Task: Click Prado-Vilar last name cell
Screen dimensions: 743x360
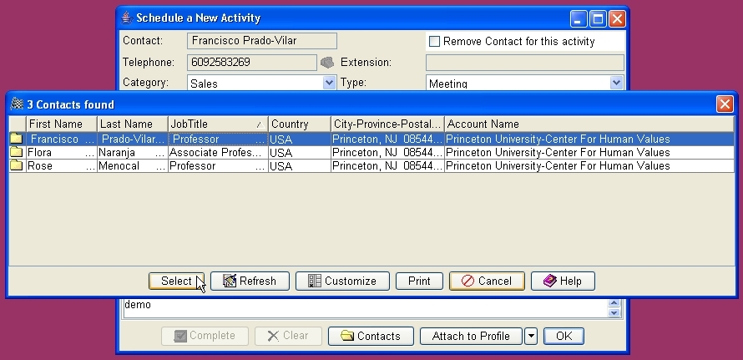Action: [132, 139]
